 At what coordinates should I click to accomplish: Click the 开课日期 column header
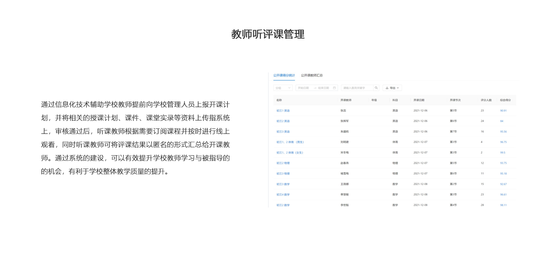(419, 100)
